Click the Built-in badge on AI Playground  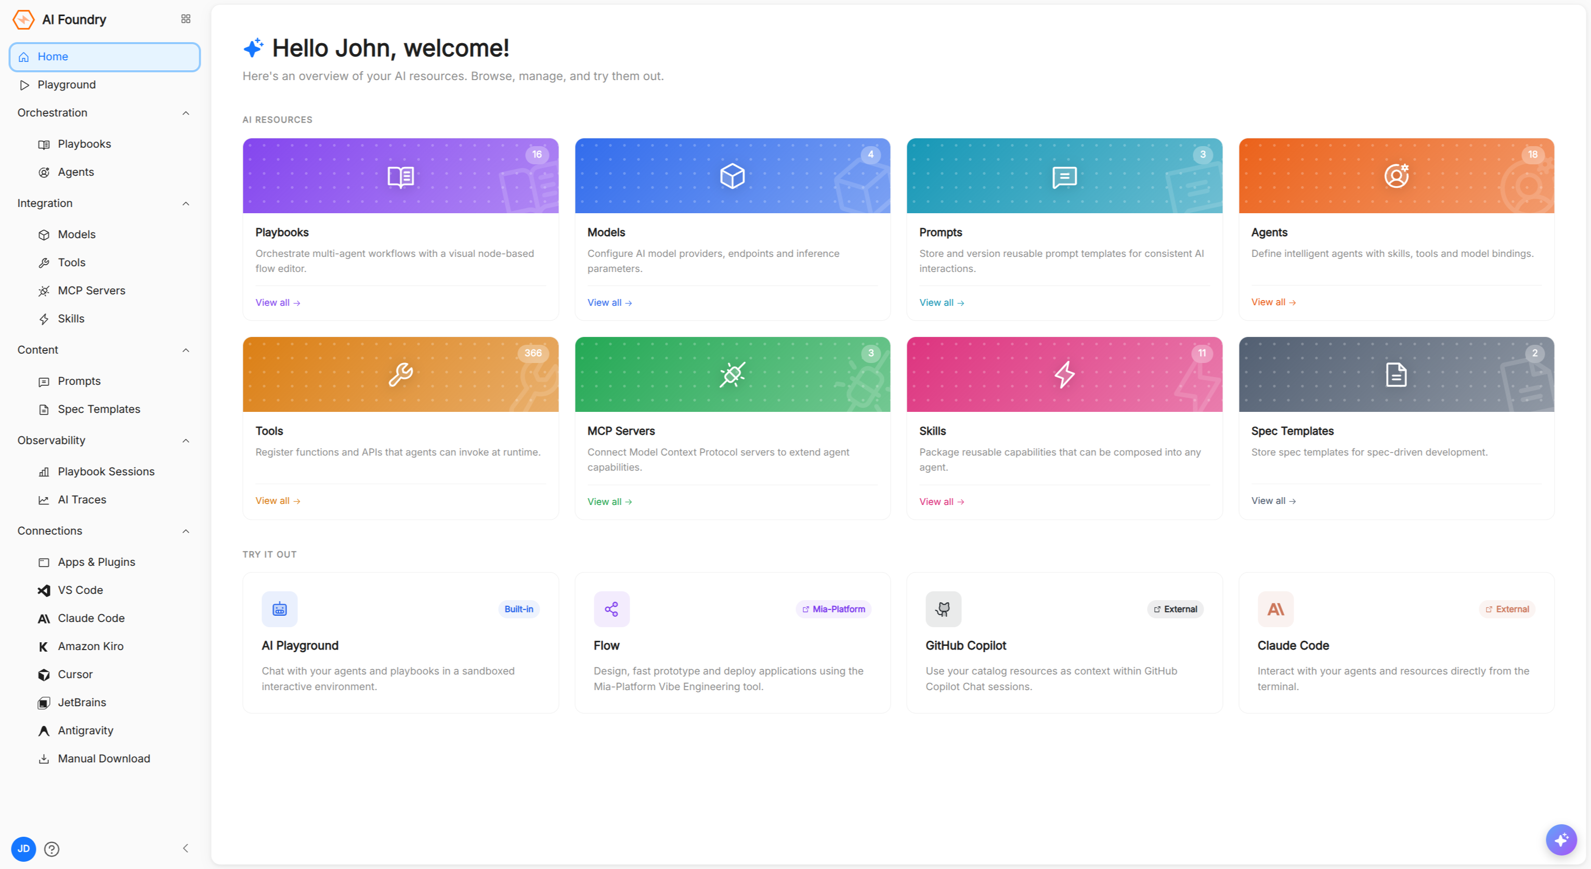519,609
